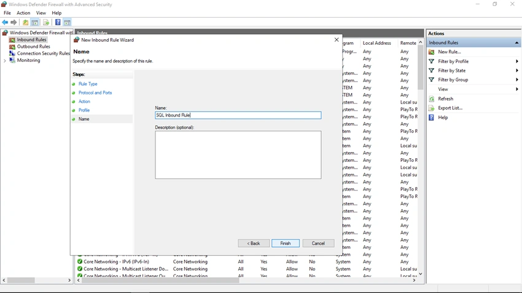522x293 pixels.
Task: Go to the Protocol and Ports wizard step
Action: (95, 93)
